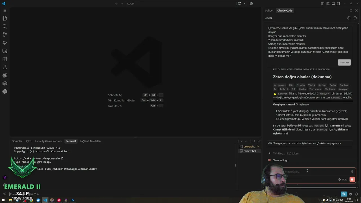Switch to the Sohbet tab
Viewport: 361px width, 203px height.
pos(269,10)
